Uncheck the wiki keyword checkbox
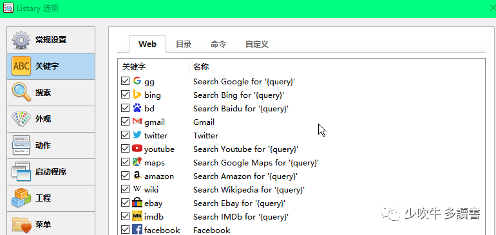The width and height of the screenshot is (496, 235). (x=125, y=189)
